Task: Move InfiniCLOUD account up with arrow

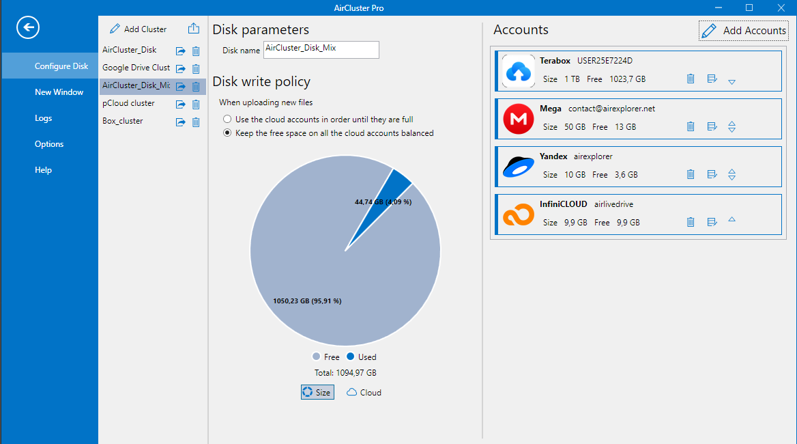Action: pyautogui.click(x=731, y=220)
